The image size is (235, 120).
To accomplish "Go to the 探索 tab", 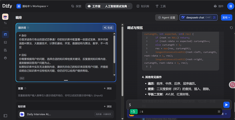I will (x=76, y=6).
